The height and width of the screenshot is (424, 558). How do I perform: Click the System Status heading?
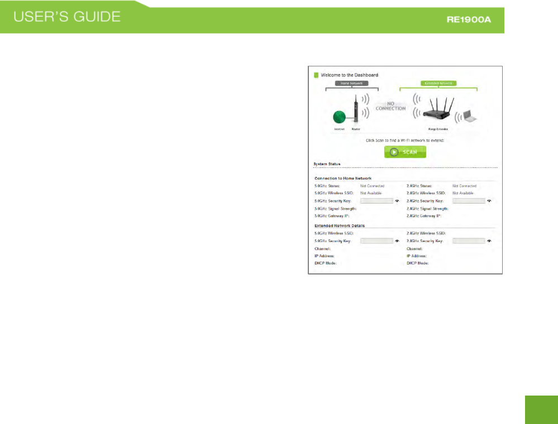pyautogui.click(x=327, y=164)
